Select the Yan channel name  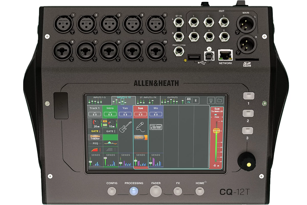[125, 108]
